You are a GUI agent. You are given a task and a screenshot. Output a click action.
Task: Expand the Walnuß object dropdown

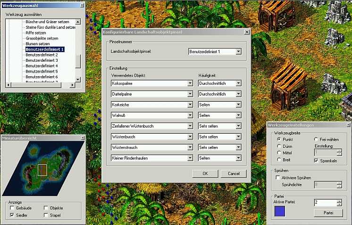click(x=190, y=115)
